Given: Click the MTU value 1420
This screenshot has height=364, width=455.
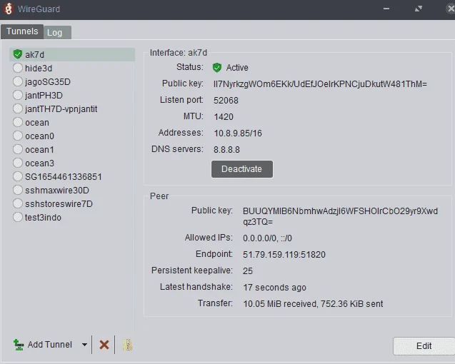Looking at the screenshot, I should point(224,117).
